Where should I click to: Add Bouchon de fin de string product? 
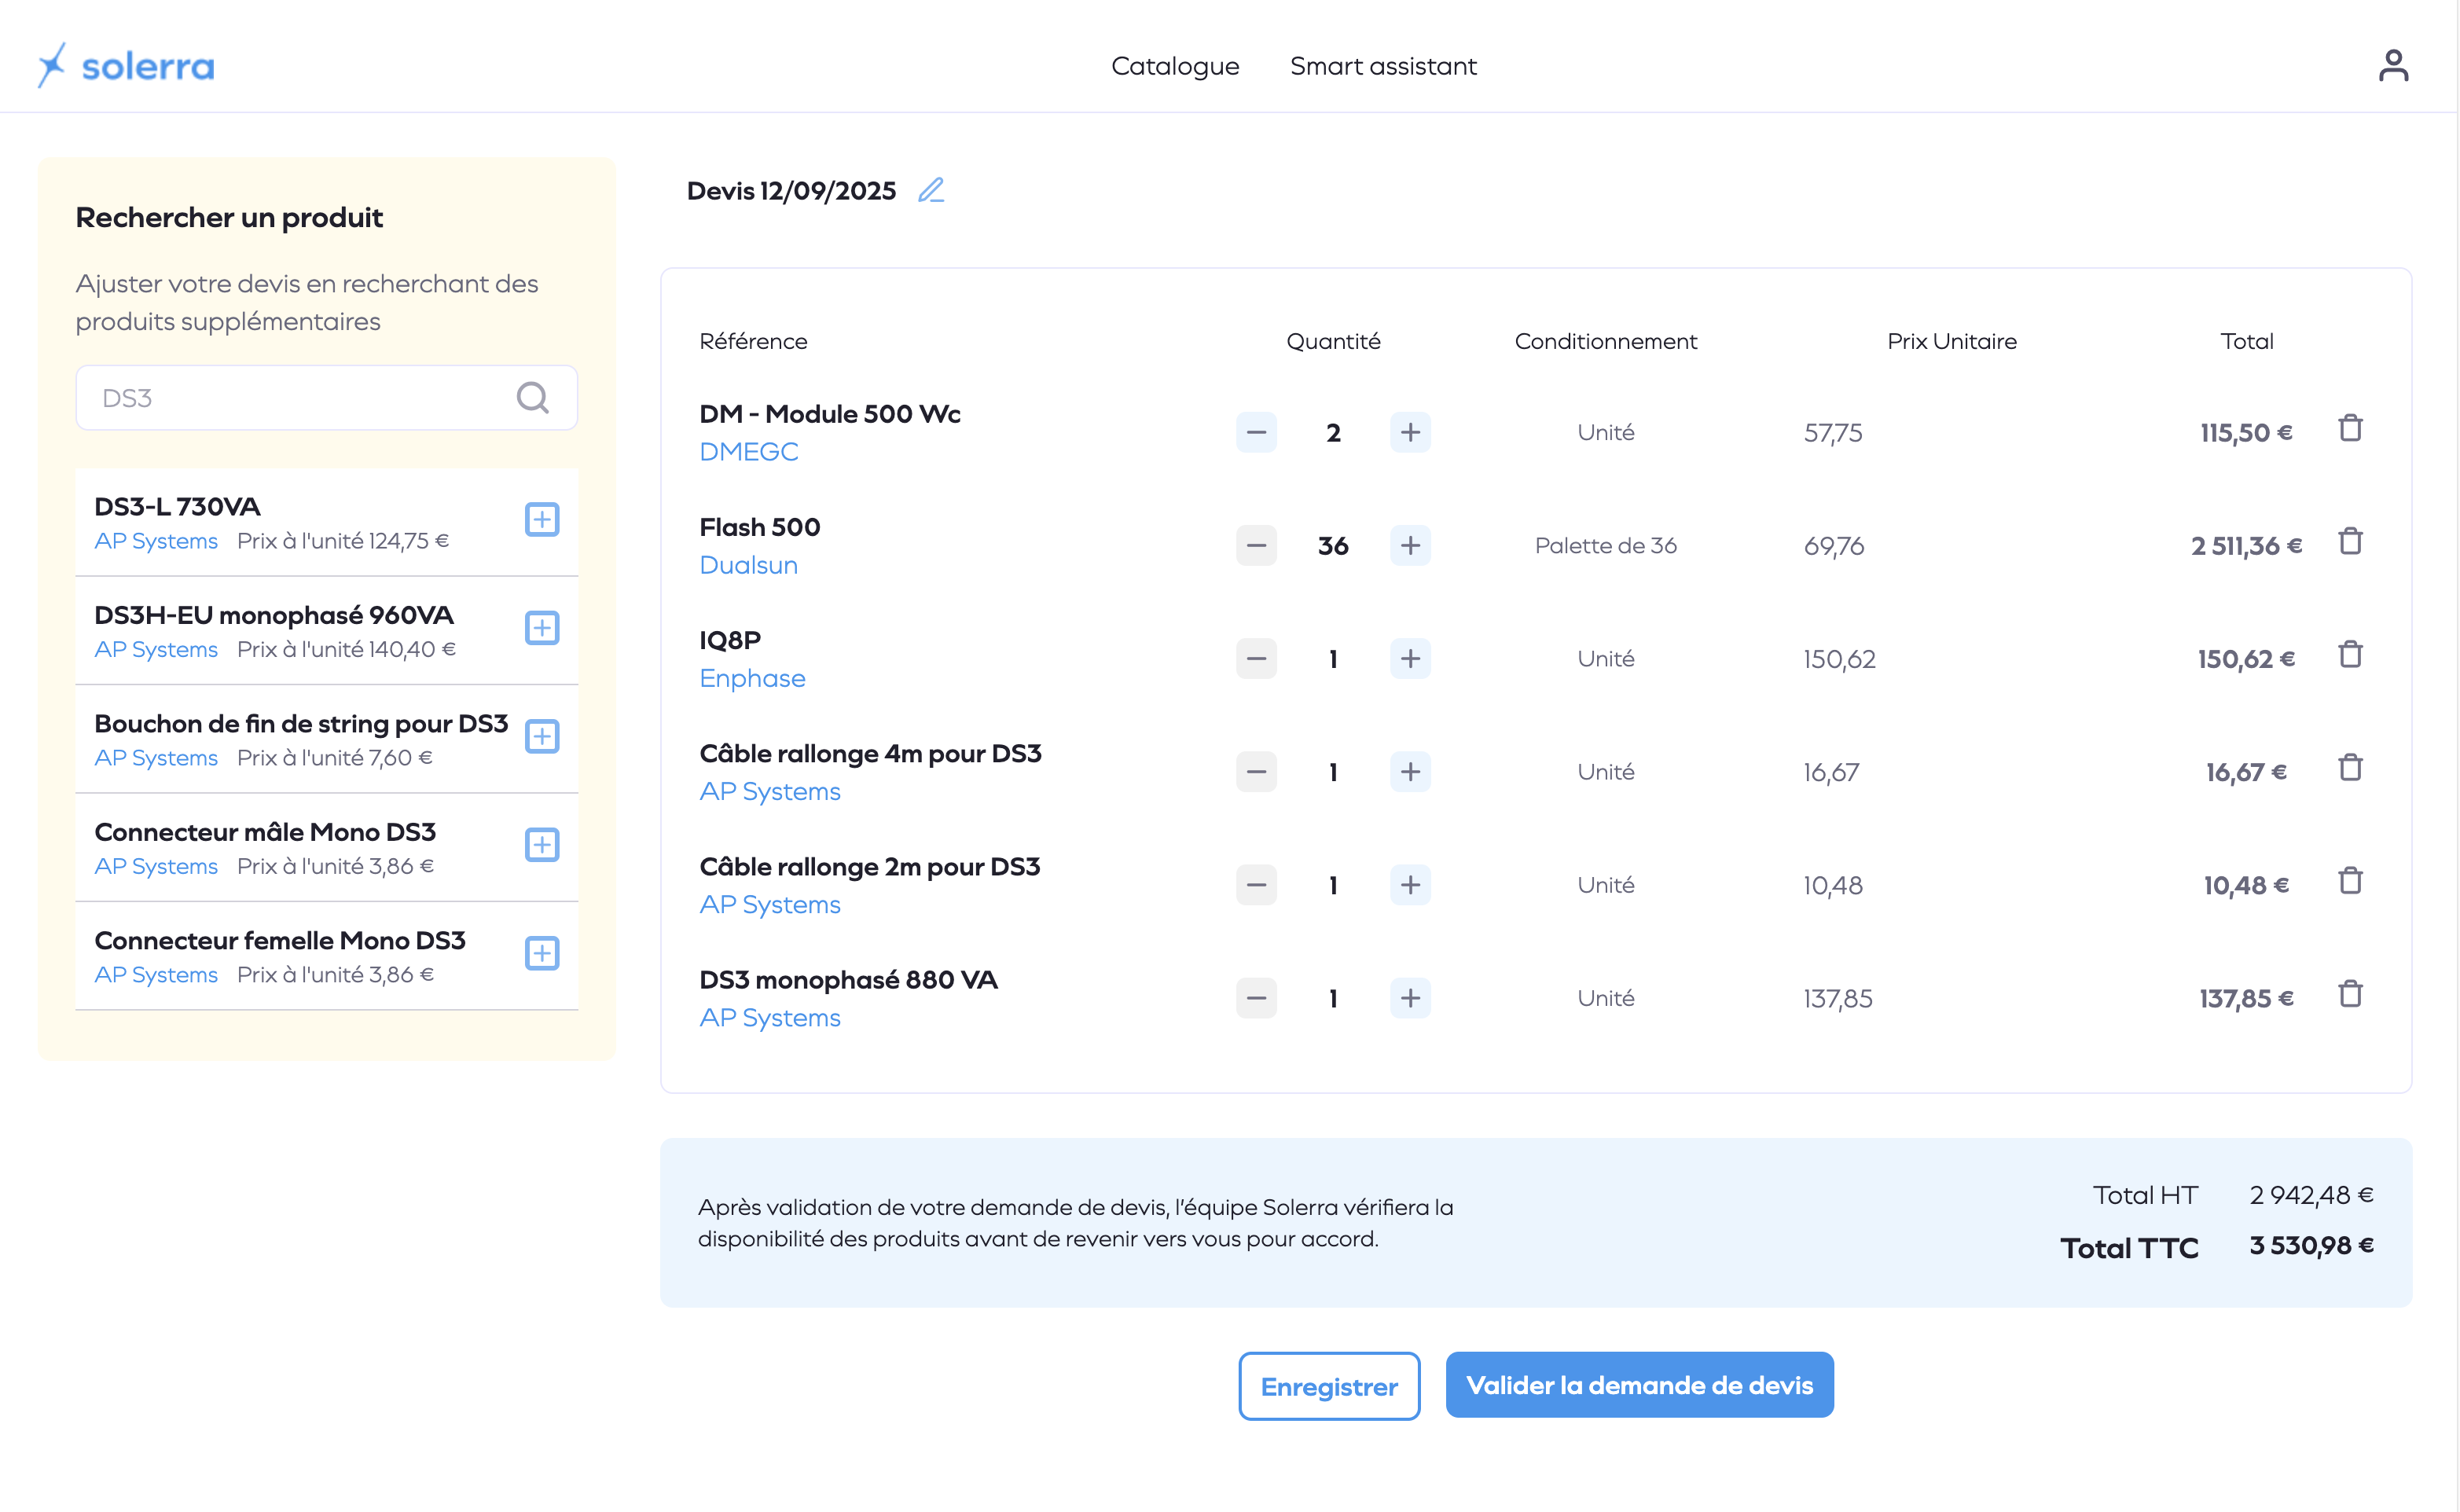point(541,737)
